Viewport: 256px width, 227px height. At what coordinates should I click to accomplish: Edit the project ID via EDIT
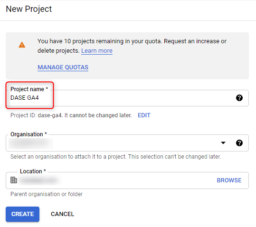click(x=144, y=115)
